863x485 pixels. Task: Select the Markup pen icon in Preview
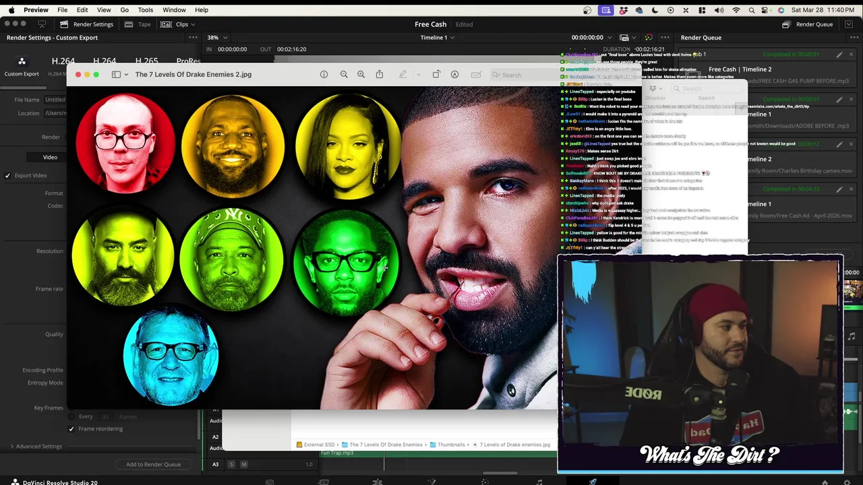403,75
